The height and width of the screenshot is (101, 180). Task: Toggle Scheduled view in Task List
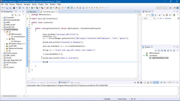tap(156, 15)
